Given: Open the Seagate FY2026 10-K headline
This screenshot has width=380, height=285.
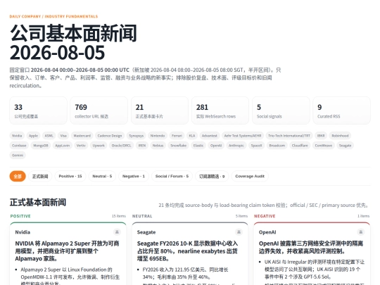Looking at the screenshot, I should pyautogui.click(x=188, y=251).
